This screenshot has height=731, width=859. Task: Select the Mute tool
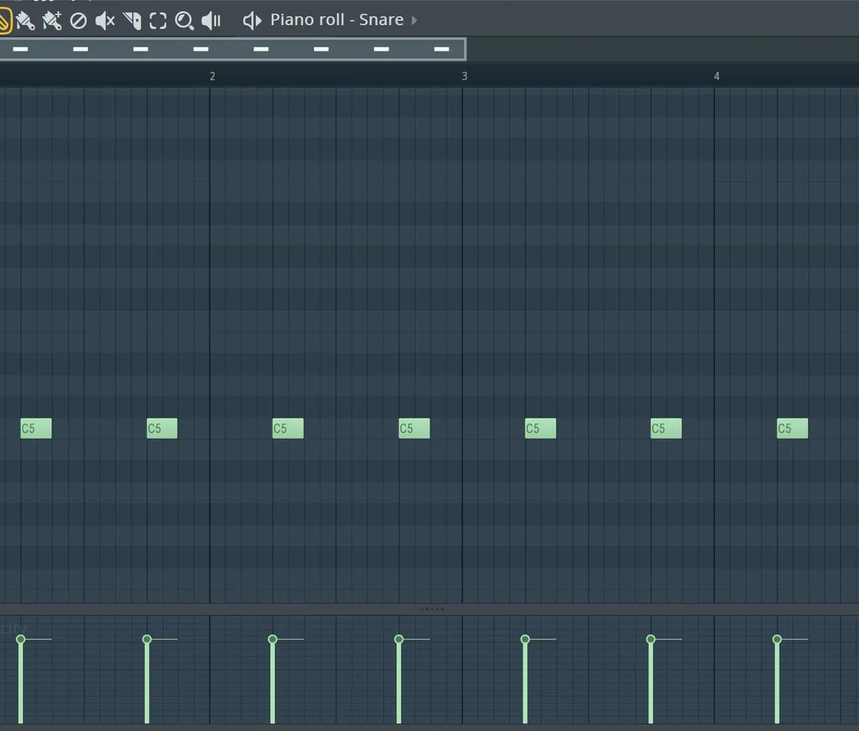(105, 21)
